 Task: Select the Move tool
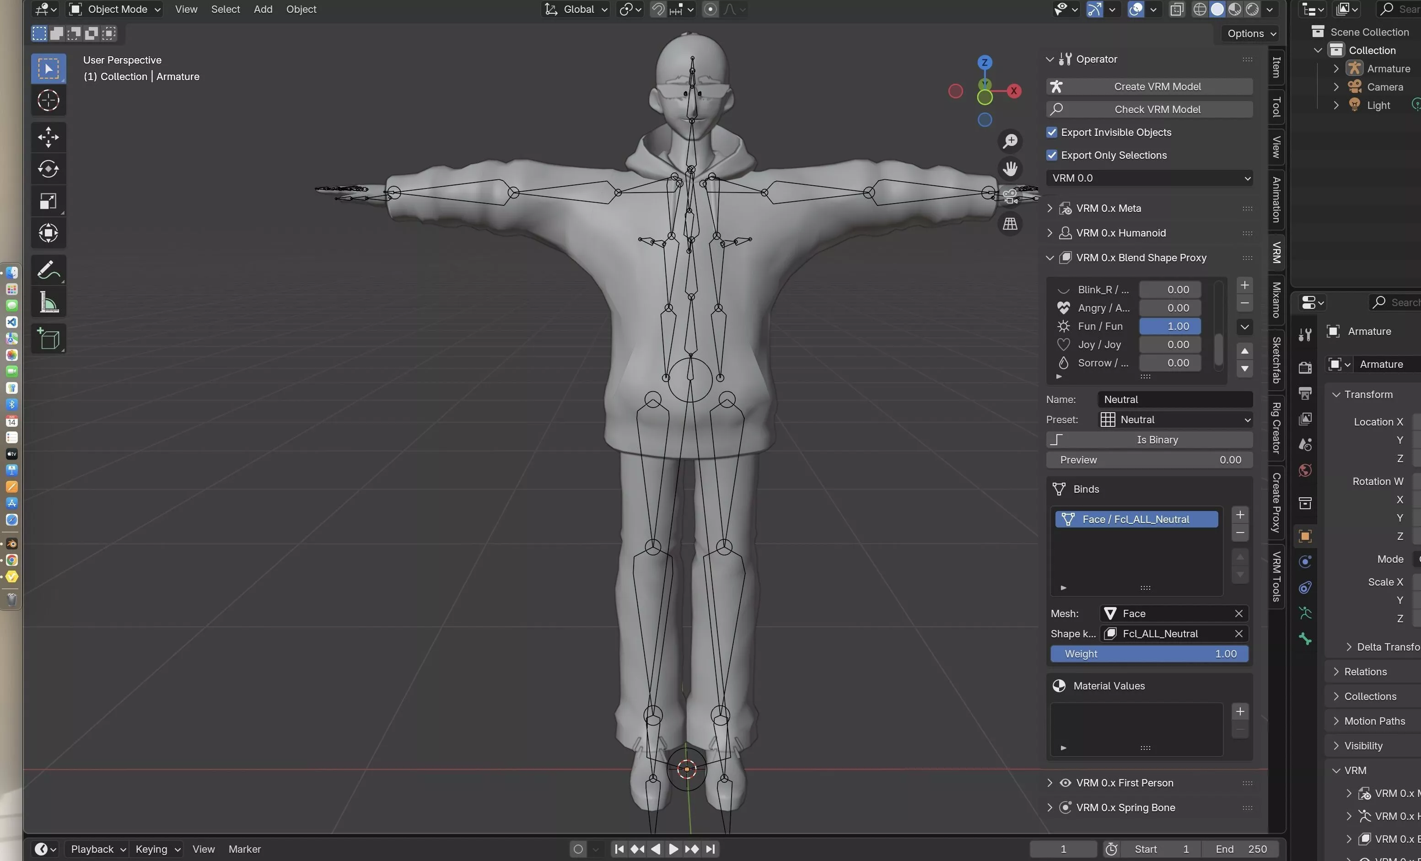tap(48, 137)
